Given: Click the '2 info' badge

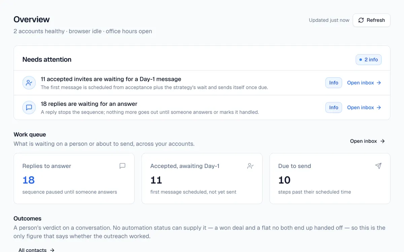Looking at the screenshot, I should pos(368,59).
